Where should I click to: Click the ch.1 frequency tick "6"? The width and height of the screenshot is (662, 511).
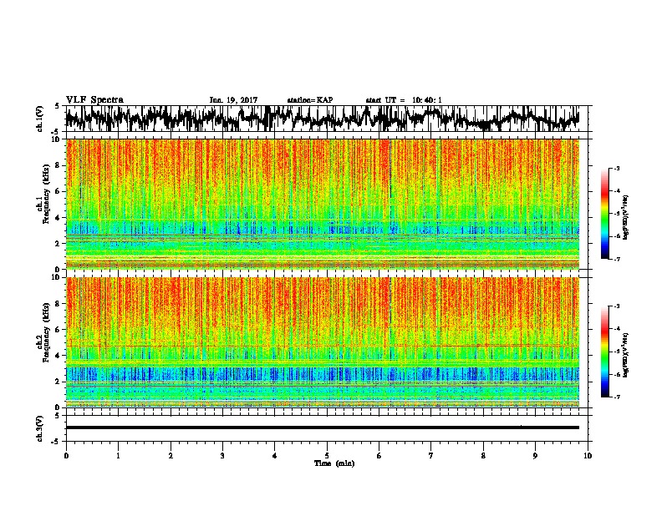(59, 191)
